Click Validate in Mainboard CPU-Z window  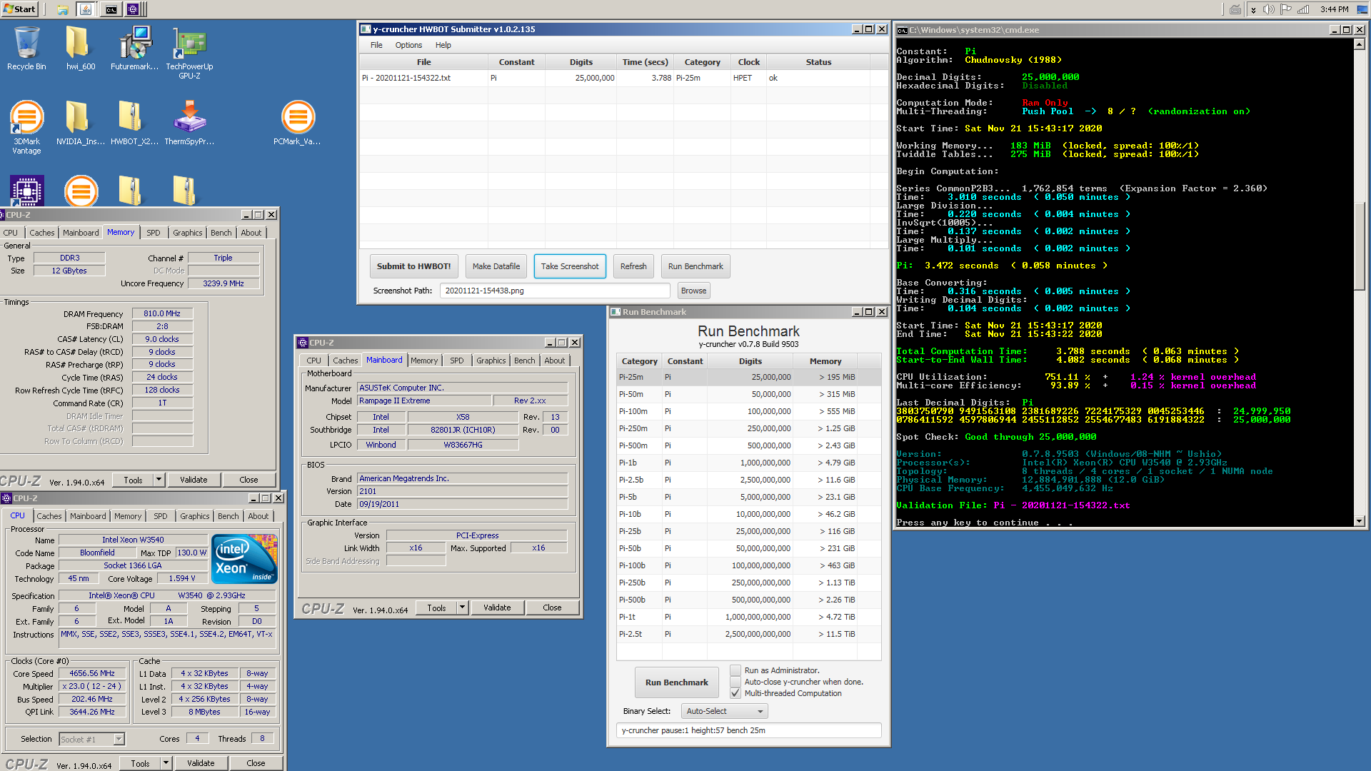tap(497, 608)
